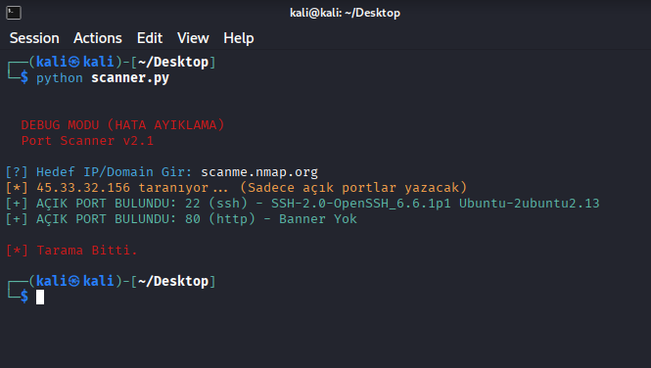This screenshot has height=368, width=651.
Task: Open the Session menu
Action: pyautogui.click(x=34, y=38)
